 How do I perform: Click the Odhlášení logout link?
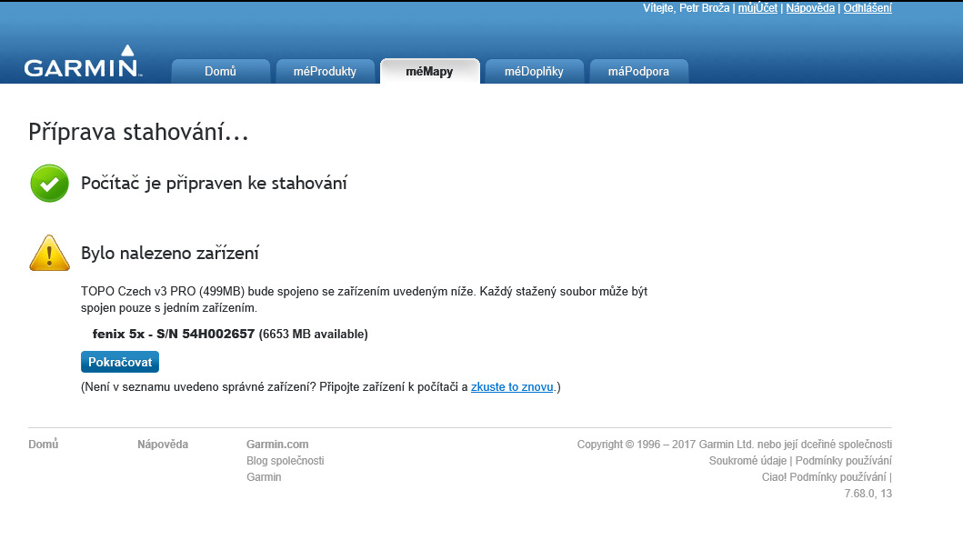point(868,8)
